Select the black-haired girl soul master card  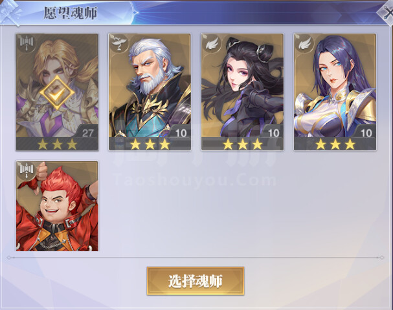pyautogui.click(x=242, y=92)
